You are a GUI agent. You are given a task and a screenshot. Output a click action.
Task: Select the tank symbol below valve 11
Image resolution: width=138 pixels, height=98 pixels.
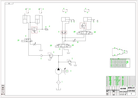pos(68,53)
